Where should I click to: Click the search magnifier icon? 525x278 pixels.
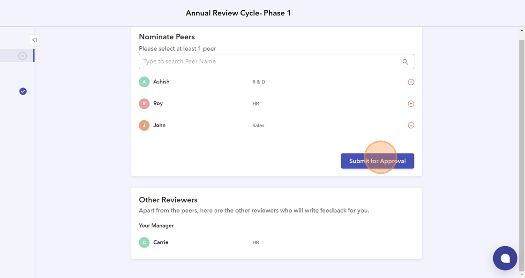405,62
